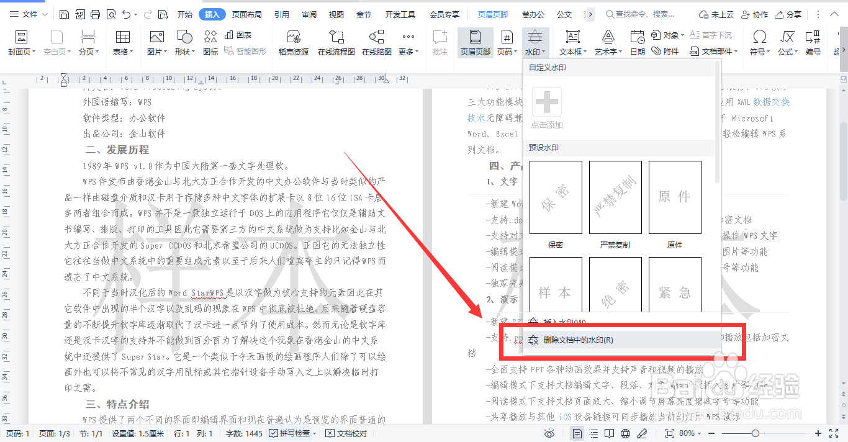The width and height of the screenshot is (848, 442).
Task: Open the Icons (图标) library
Action: coord(210,43)
